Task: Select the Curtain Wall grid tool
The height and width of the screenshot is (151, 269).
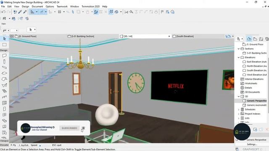Action: point(5,103)
